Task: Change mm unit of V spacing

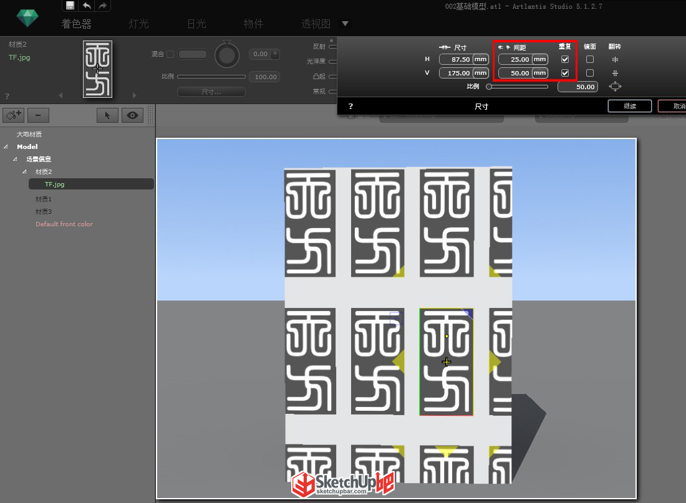Action: (540, 73)
